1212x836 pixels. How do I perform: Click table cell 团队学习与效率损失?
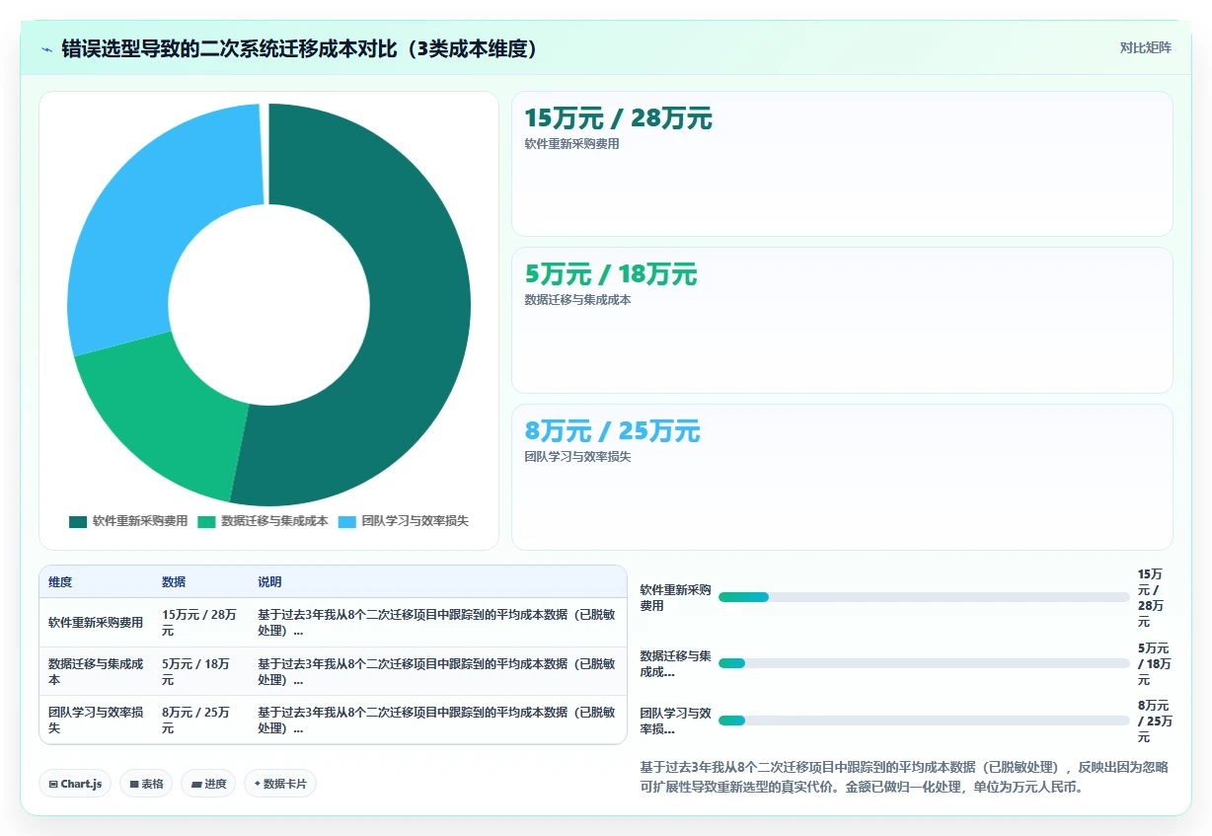[x=96, y=720]
